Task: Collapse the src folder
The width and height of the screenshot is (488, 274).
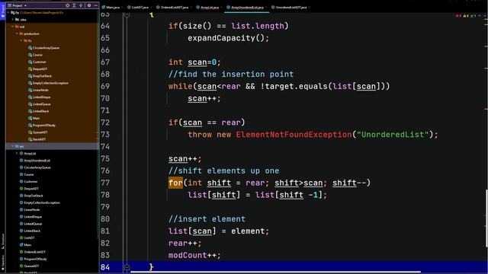Action: click(13, 146)
